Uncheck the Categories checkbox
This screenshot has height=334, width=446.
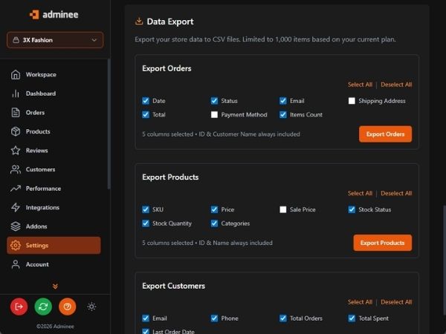coord(214,223)
